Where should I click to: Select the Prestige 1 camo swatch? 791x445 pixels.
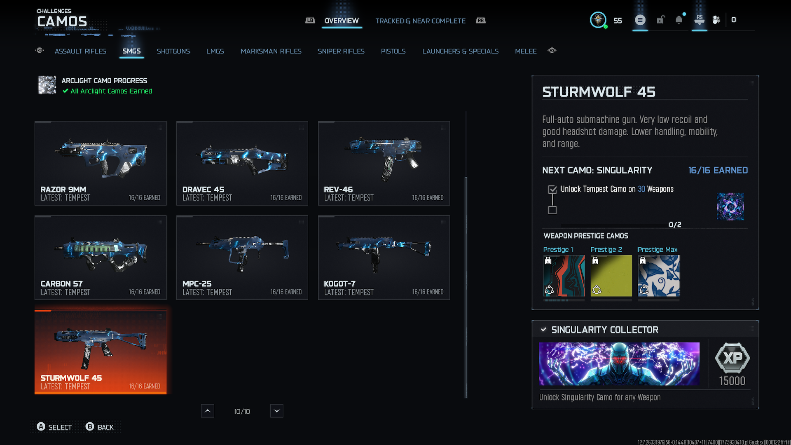click(x=564, y=276)
